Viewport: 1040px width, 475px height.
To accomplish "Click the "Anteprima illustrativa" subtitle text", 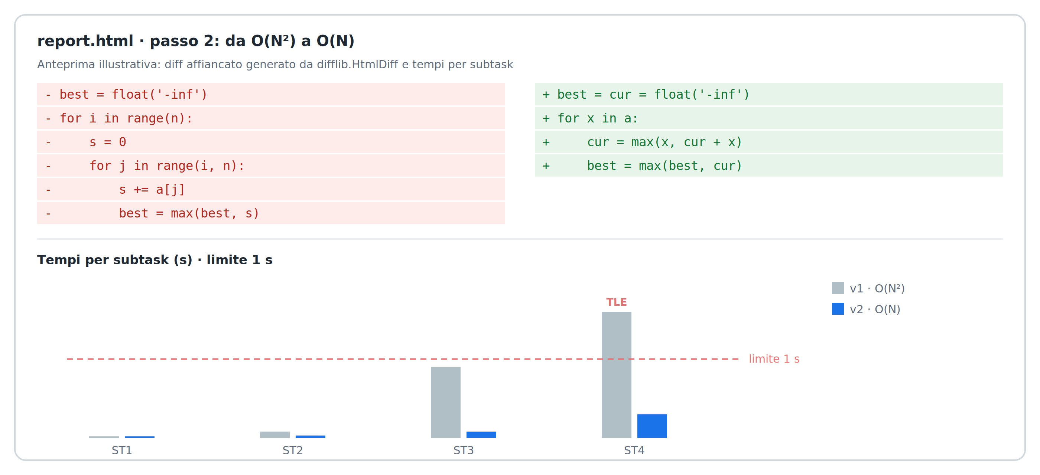I will coord(275,65).
